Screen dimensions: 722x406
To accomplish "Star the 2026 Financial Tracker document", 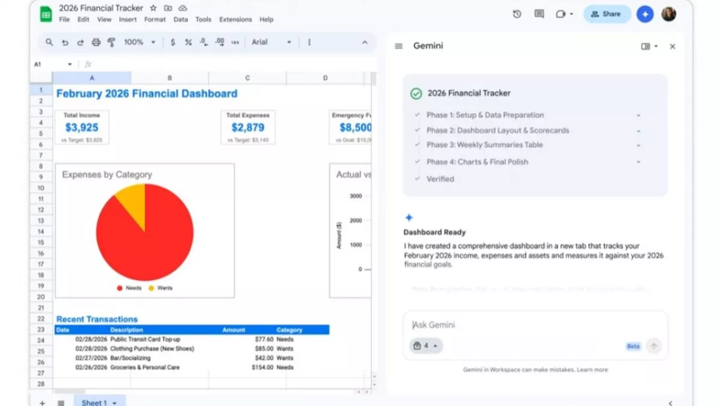I will click(153, 8).
